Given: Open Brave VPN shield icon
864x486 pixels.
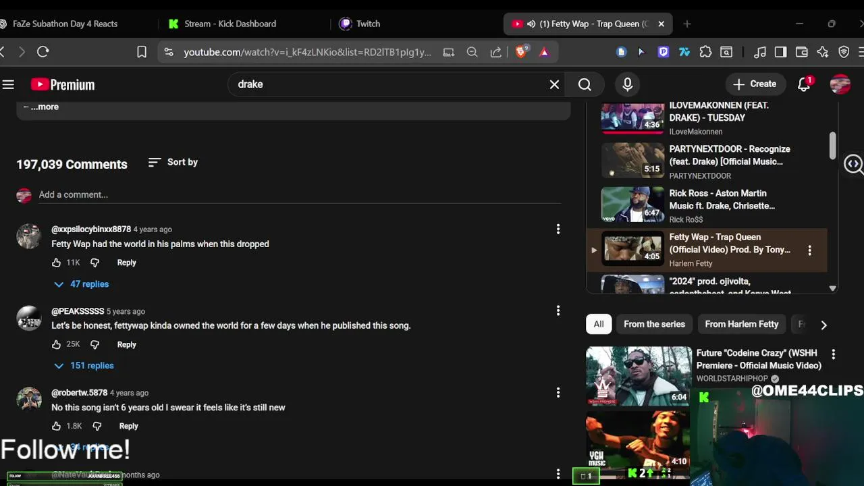Looking at the screenshot, I should (x=844, y=52).
